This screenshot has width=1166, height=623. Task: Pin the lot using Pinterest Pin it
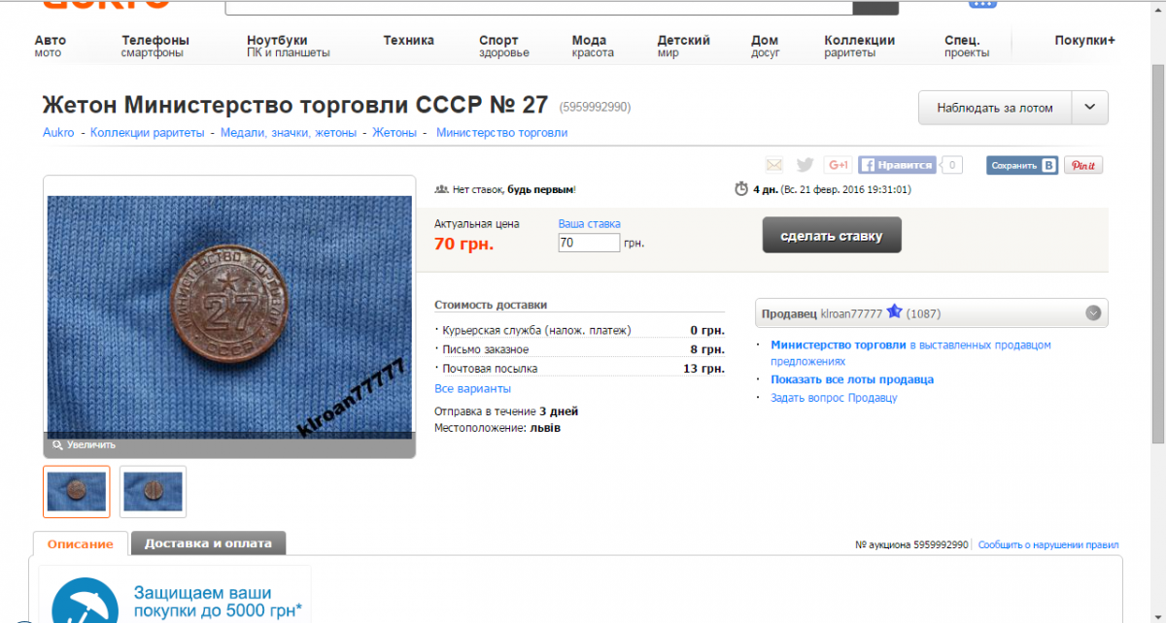(1083, 165)
